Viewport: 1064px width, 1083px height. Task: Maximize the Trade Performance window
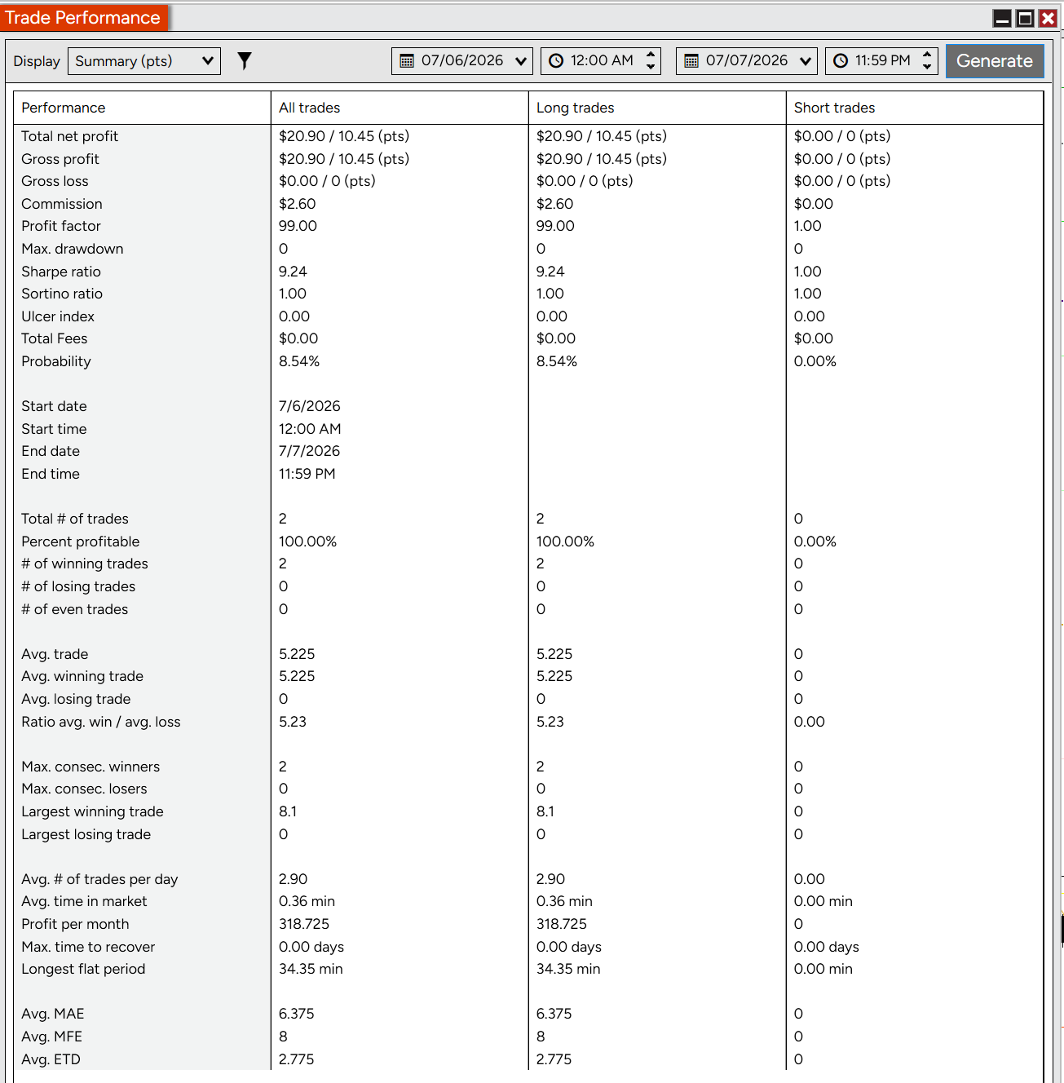click(1026, 18)
